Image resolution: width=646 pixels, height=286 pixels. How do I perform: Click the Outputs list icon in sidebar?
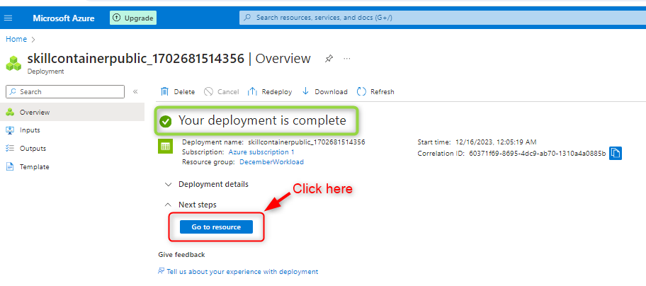11,149
